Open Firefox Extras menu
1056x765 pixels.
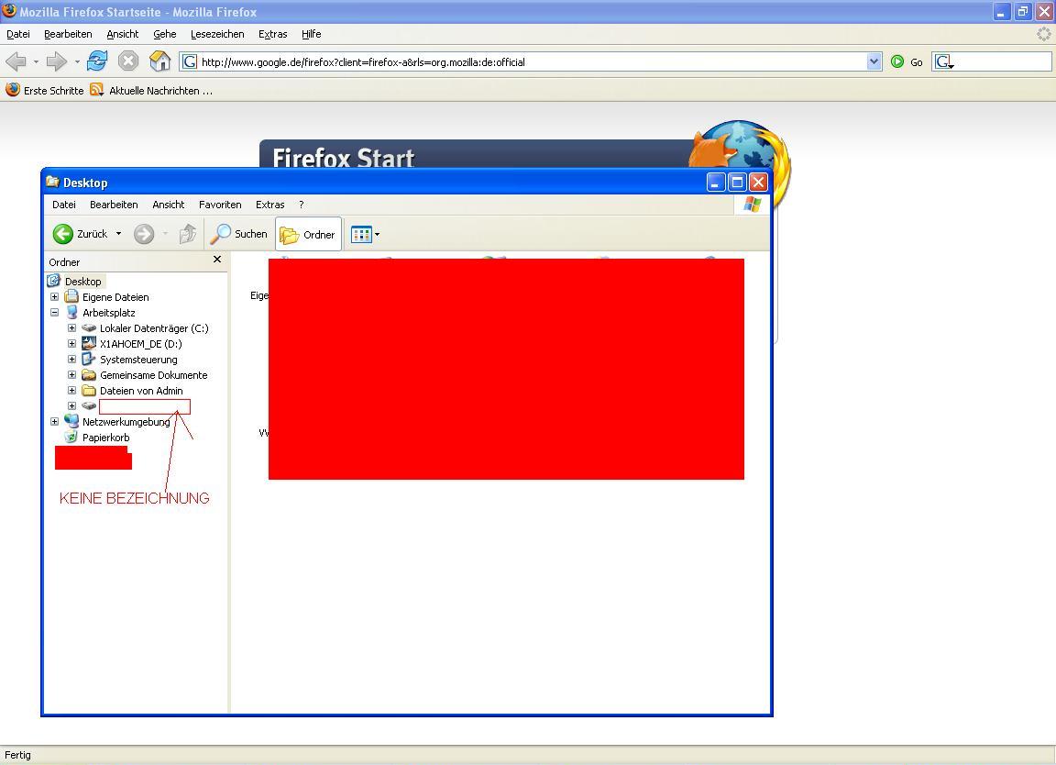coord(273,34)
